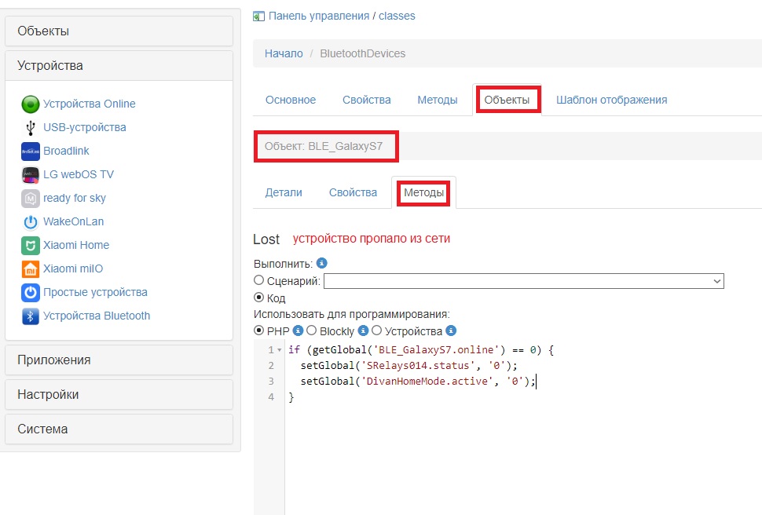The width and height of the screenshot is (762, 515).
Task: Select the Устройства programming radio button
Action: click(376, 331)
